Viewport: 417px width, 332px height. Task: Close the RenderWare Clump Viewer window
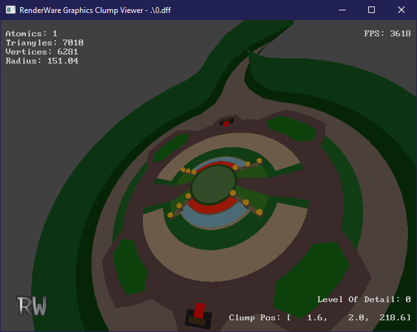click(401, 10)
